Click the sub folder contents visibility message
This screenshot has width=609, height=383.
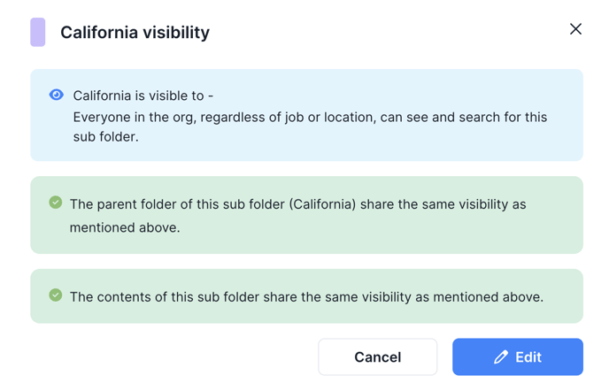tap(306, 297)
